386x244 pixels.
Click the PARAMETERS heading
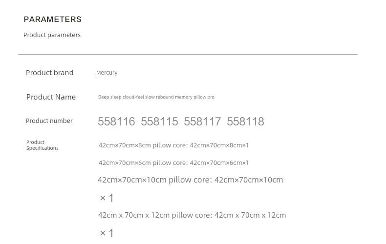click(x=52, y=20)
